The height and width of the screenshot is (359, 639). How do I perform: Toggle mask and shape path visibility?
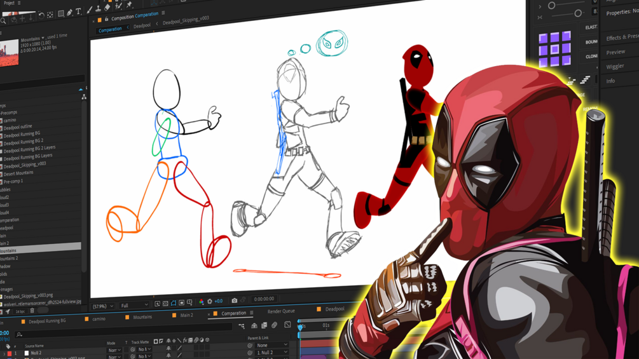click(174, 303)
